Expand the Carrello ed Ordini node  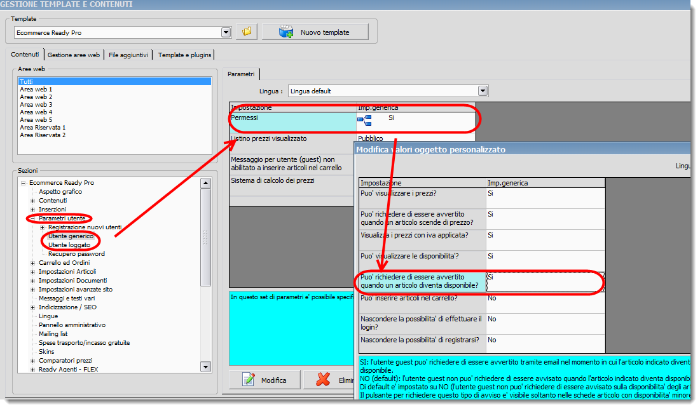(32, 263)
